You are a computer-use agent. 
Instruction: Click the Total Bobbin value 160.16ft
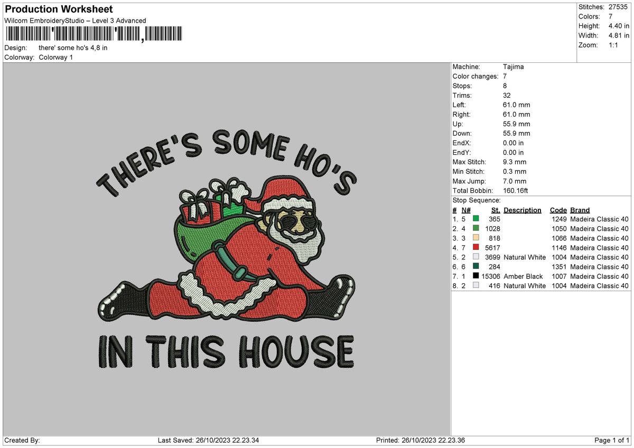[516, 190]
